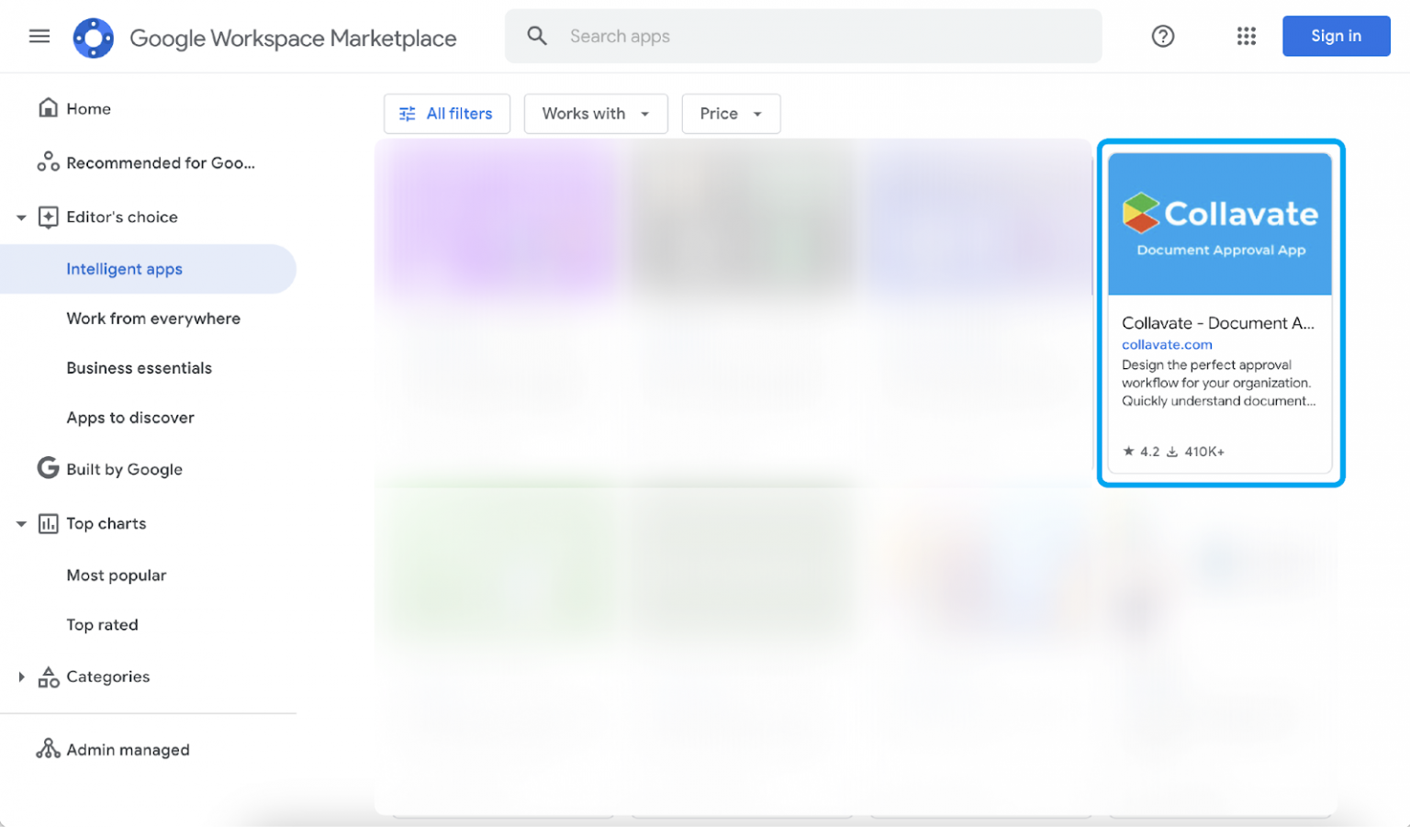The height and width of the screenshot is (827, 1410).
Task: Collapse the Editor's choice section
Action: tap(21, 217)
